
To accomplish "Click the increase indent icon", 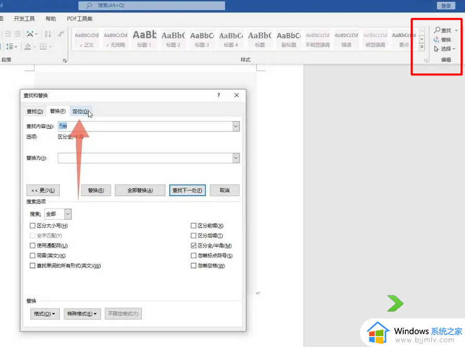I will coord(18,34).
